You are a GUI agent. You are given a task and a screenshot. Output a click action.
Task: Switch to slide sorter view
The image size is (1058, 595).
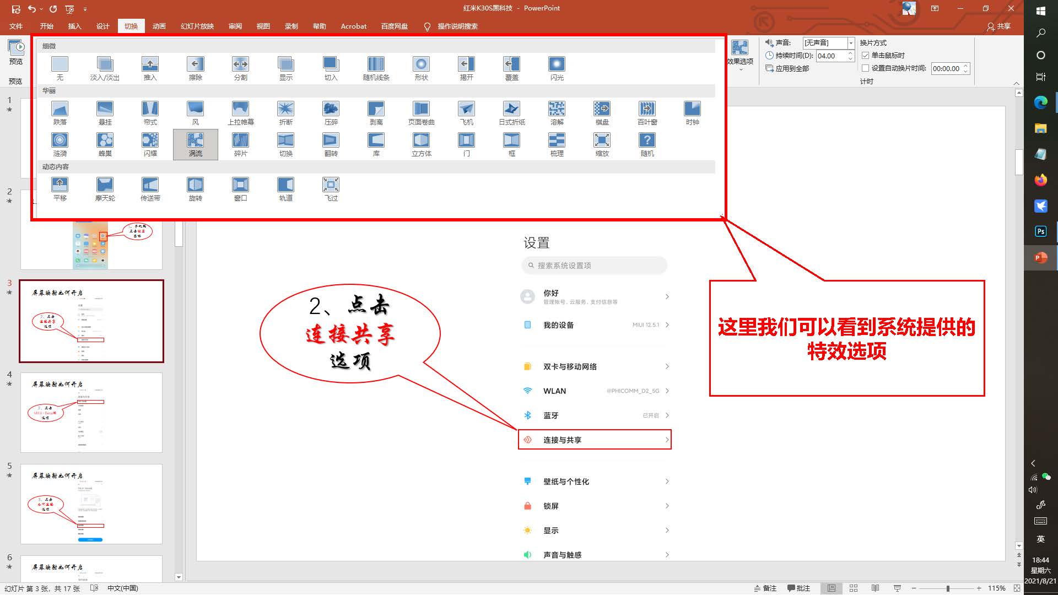point(854,588)
